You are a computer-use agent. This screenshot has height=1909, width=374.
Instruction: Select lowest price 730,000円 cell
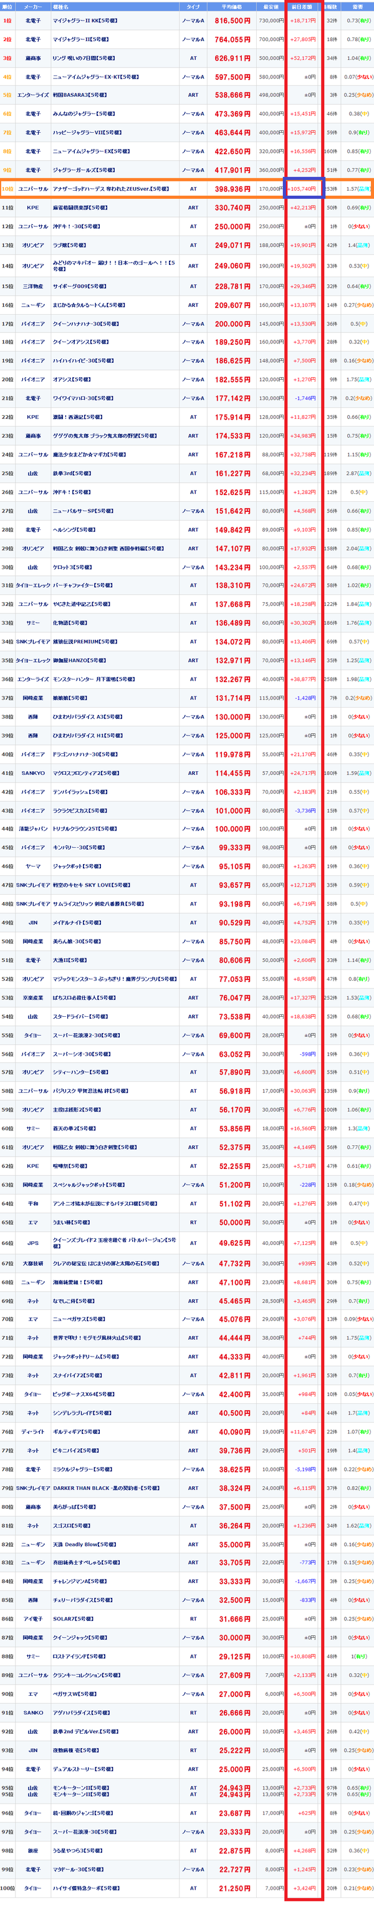tap(271, 21)
